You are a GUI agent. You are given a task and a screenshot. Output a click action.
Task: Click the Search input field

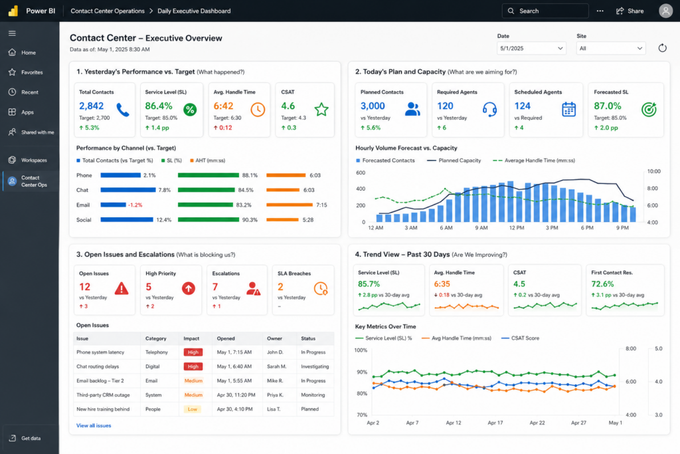[545, 11]
